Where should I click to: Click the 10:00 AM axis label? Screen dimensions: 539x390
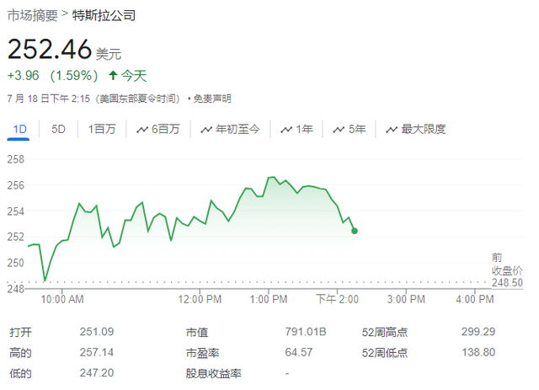62,299
